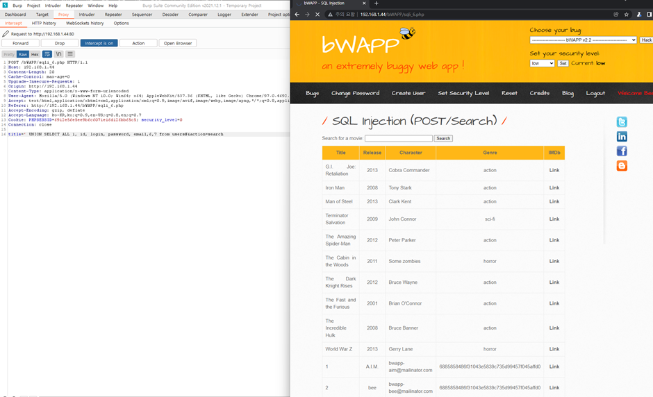Click the browser address bar URL

tap(392, 14)
